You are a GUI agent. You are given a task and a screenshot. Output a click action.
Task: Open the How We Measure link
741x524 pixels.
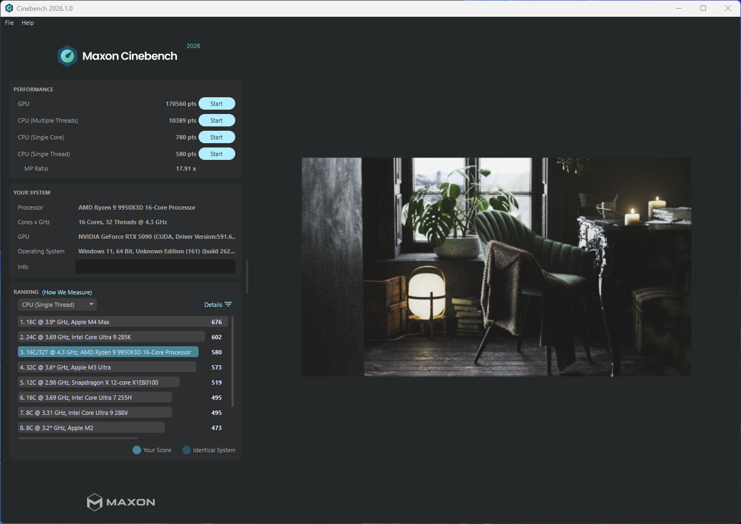tap(67, 292)
